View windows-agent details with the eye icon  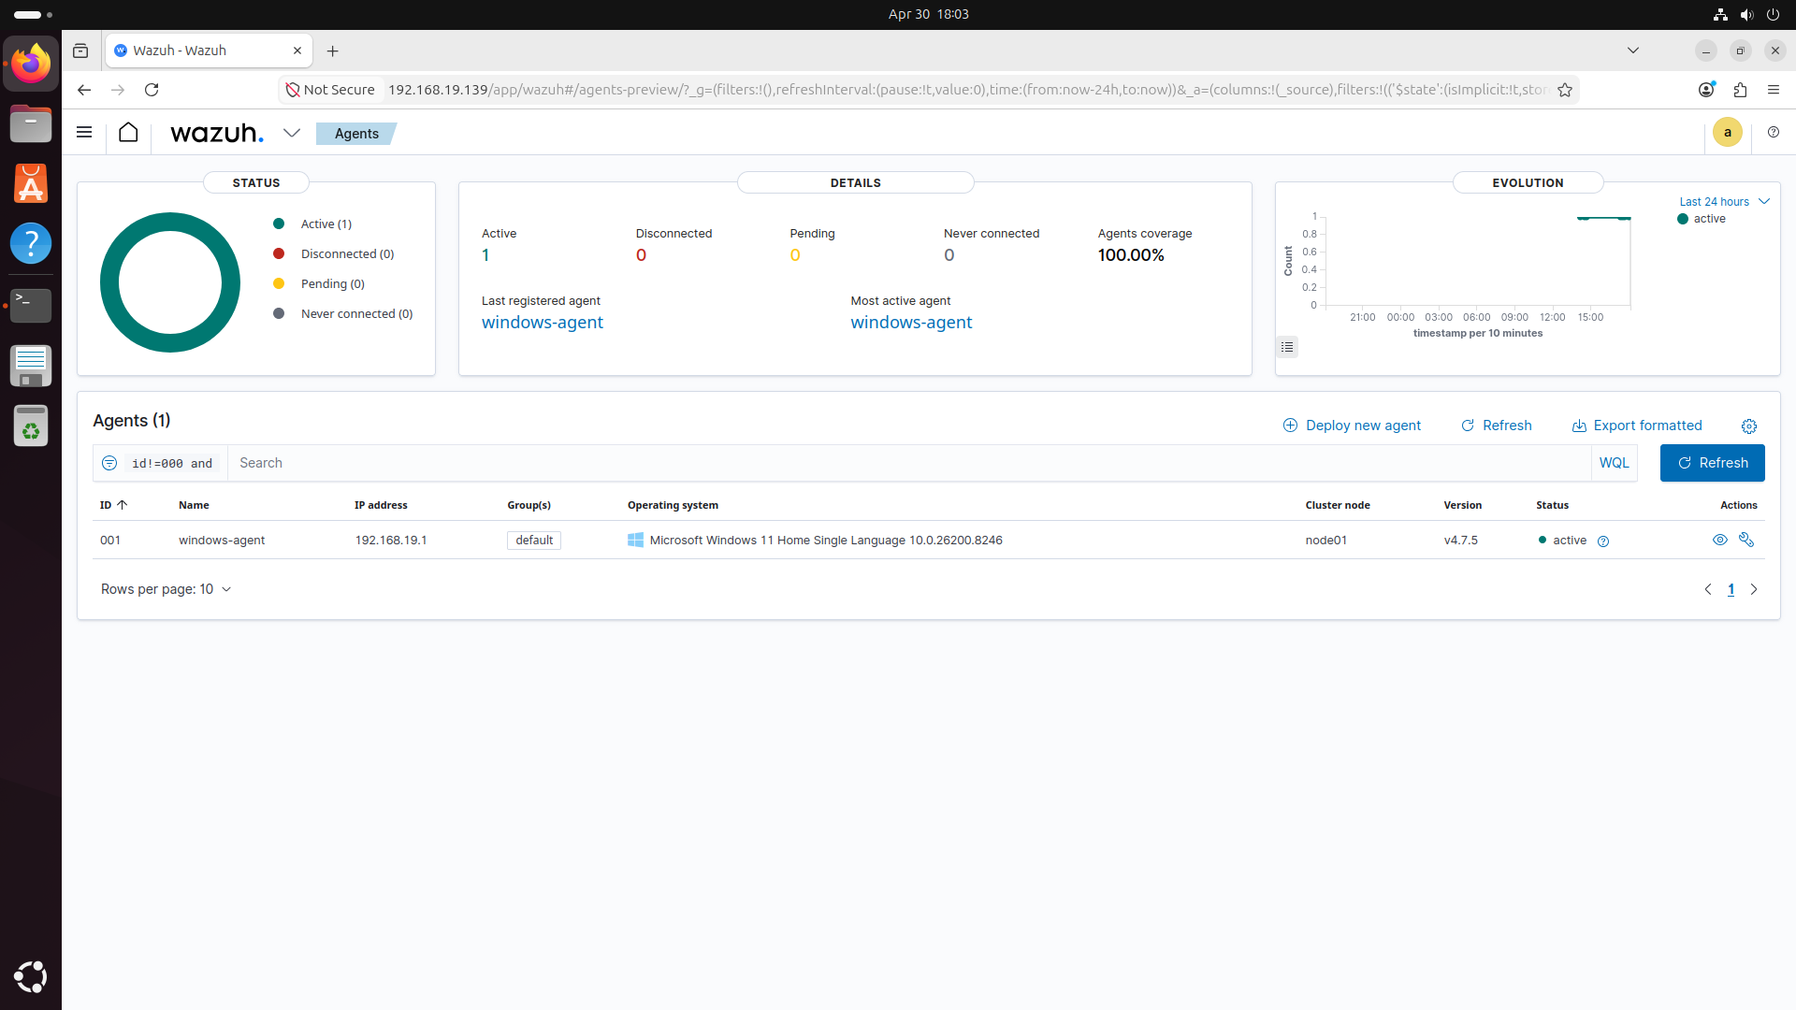[x=1719, y=540]
